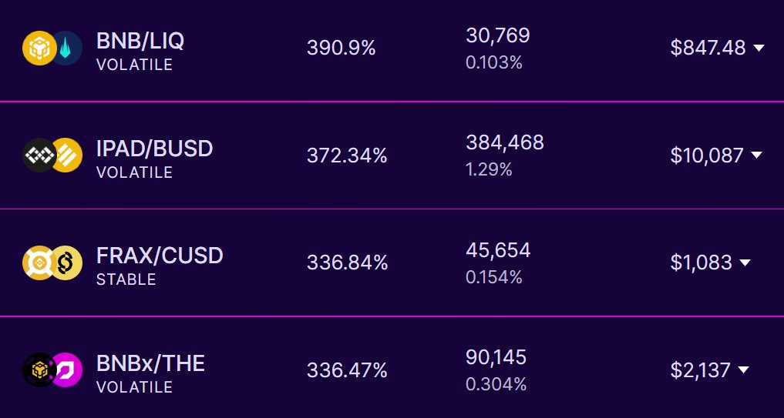Viewport: 784px width, 418px height.
Task: Click the BNB token icon in BNB/LIQ
Action: pos(39,48)
